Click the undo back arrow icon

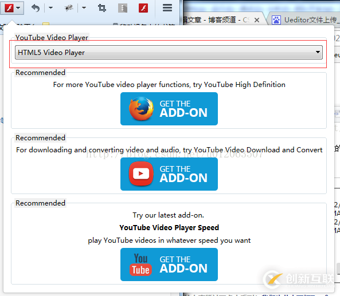36,8
